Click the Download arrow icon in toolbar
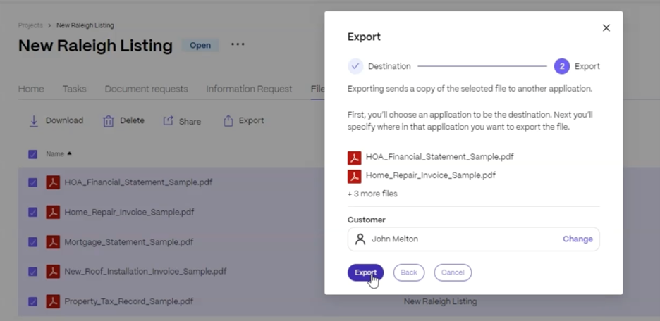The width and height of the screenshot is (660, 321). tap(33, 121)
